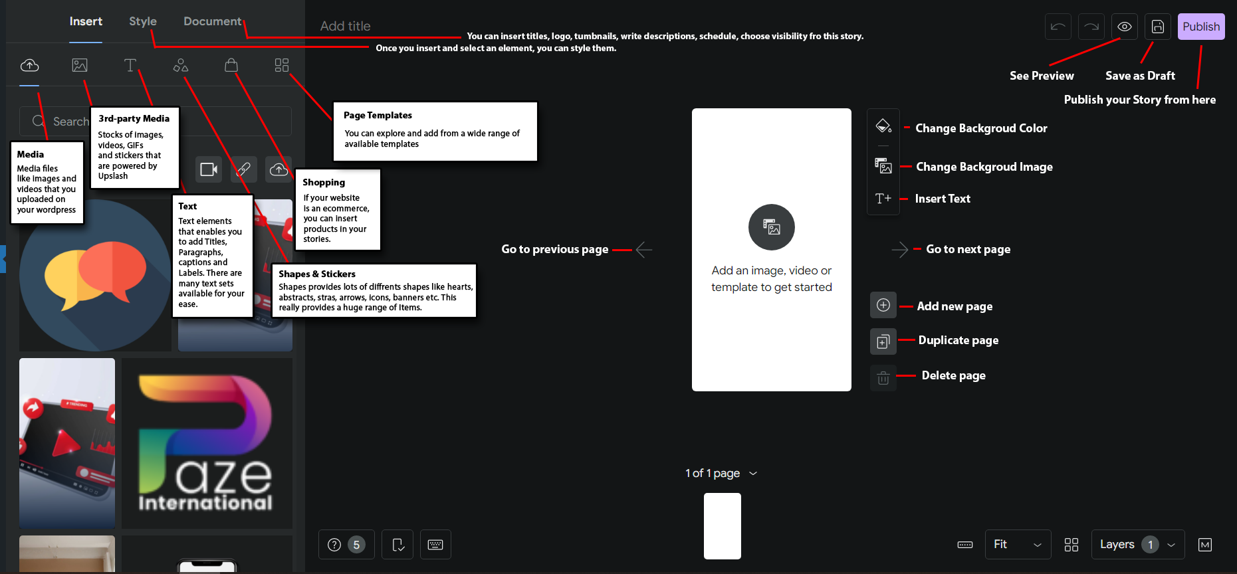Switch to the Style tab
Screen dimensions: 1237x574
[x=143, y=21]
